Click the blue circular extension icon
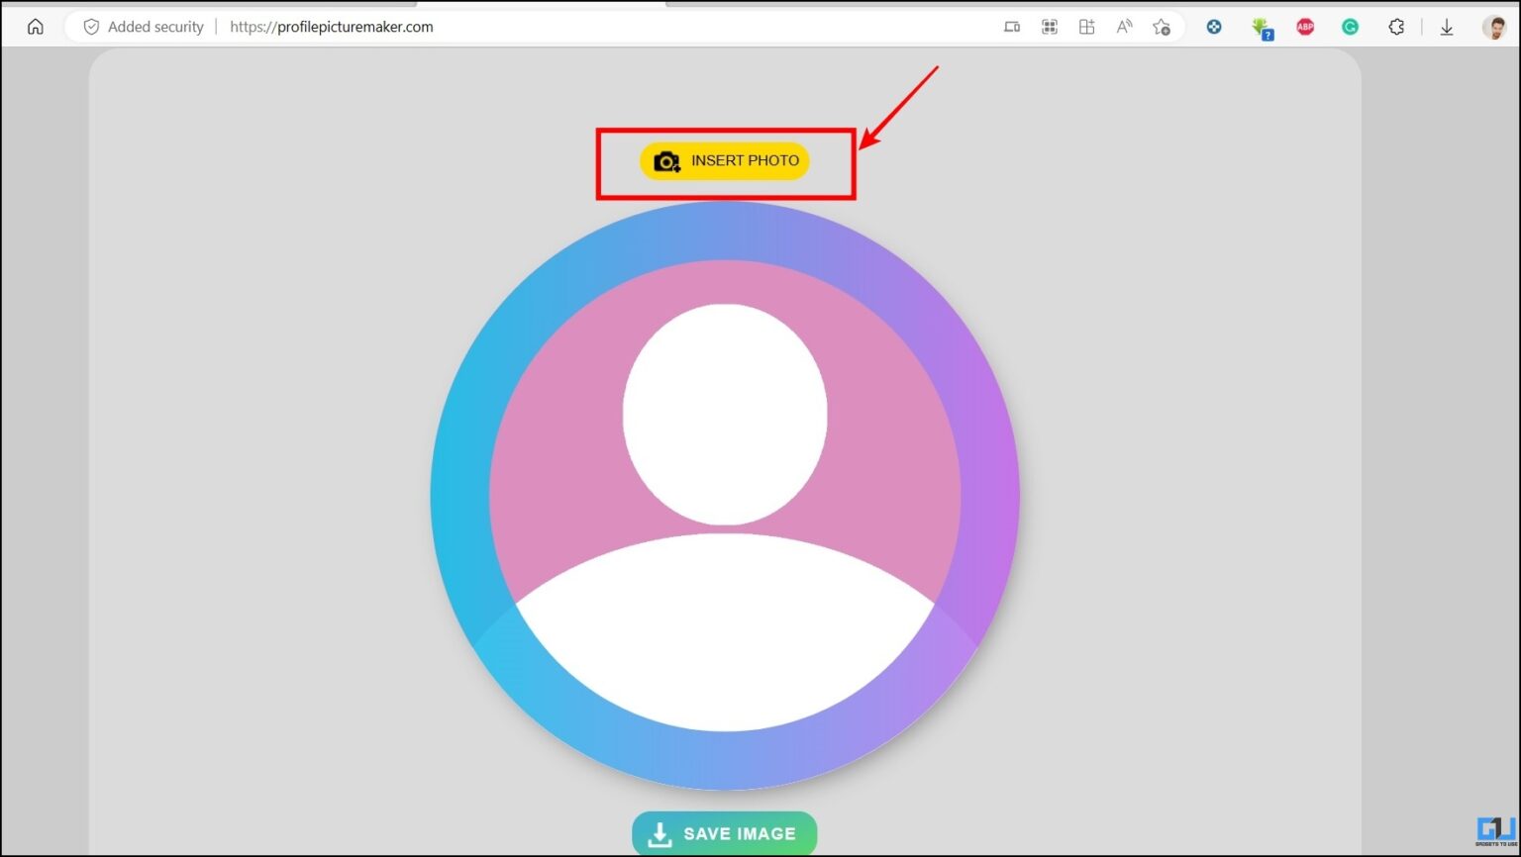 1214,27
